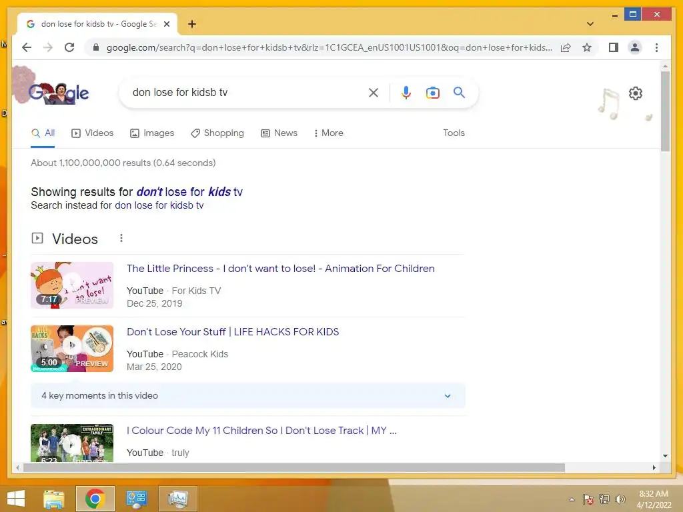The height and width of the screenshot is (512, 683).
Task: Open the Control Panel taskbar icon
Action: point(136,499)
